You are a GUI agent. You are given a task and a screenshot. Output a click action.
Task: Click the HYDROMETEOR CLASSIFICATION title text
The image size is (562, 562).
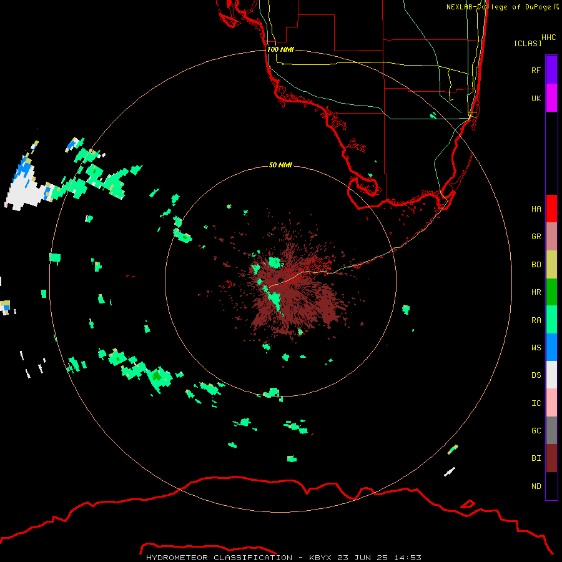coord(219,558)
